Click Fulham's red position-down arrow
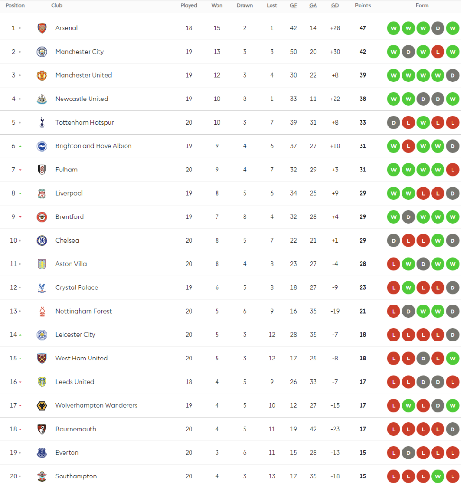The width and height of the screenshot is (461, 485). [x=20, y=170]
